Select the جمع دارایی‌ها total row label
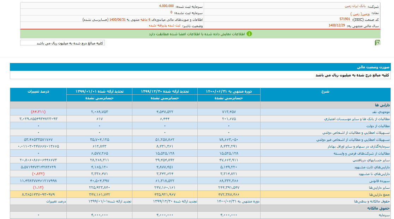394x219 pixels. point(380,194)
